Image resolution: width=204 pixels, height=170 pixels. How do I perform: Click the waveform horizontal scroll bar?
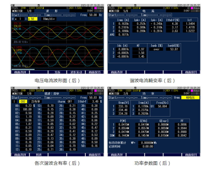(23, 69)
